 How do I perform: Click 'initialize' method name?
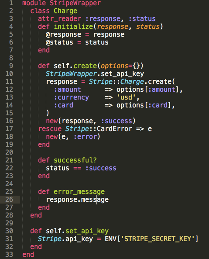[73, 27]
